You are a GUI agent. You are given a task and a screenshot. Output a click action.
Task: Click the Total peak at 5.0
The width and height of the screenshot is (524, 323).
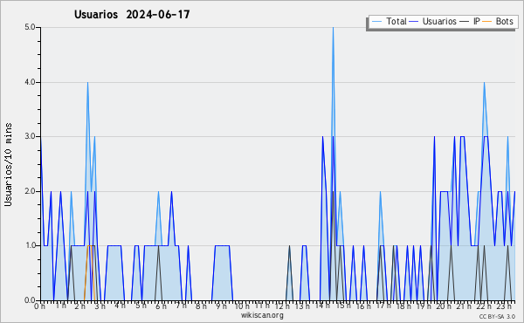[x=333, y=28]
